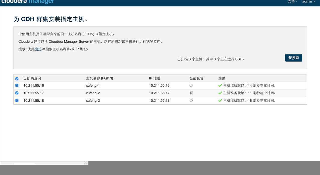Uncheck the host 10.211.55.16 checkbox
Image resolution: width=320 pixels, height=175 pixels.
click(x=17, y=85)
